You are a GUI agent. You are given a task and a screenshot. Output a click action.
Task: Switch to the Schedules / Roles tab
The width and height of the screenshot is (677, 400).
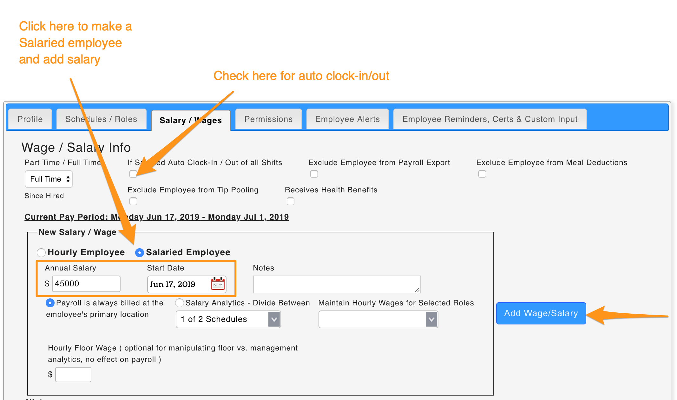101,119
